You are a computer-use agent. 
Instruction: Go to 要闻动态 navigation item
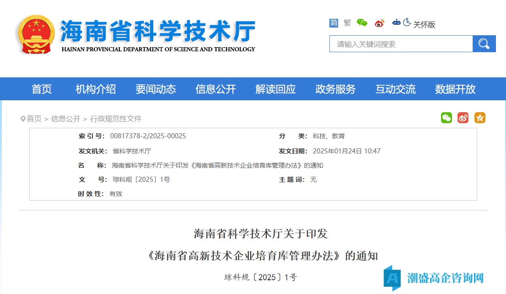coord(156,89)
